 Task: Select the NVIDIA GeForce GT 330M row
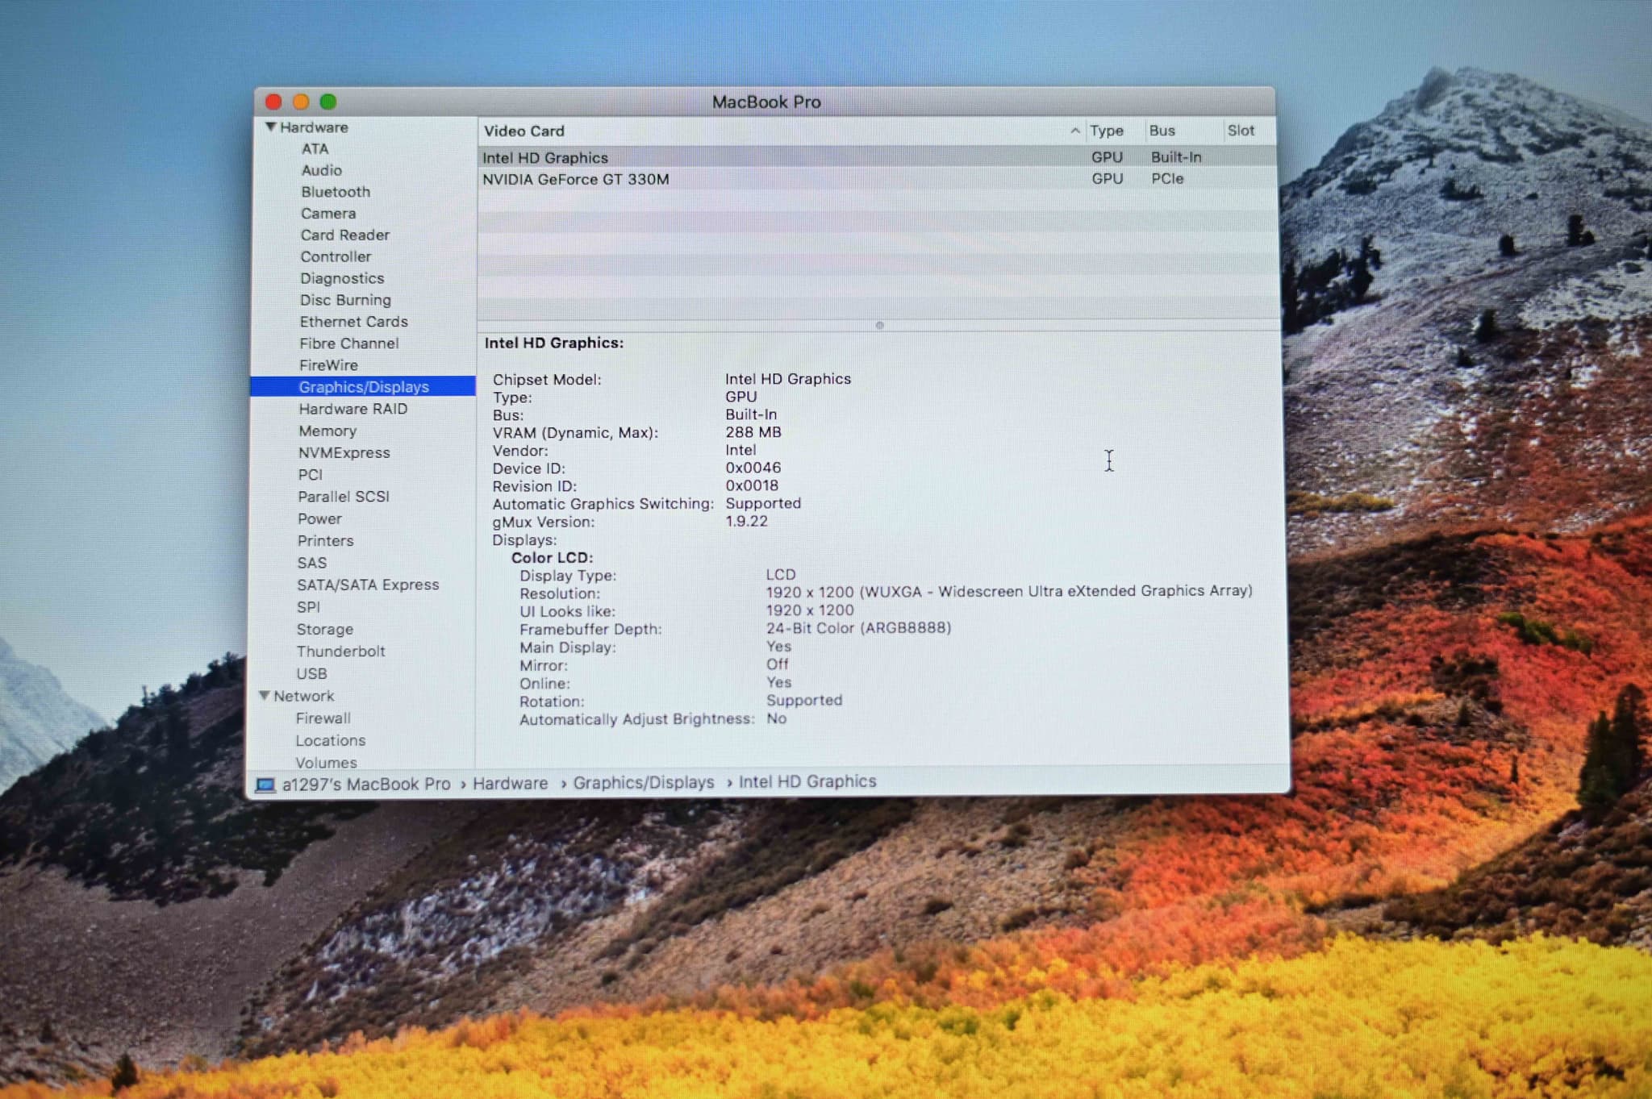click(x=877, y=179)
